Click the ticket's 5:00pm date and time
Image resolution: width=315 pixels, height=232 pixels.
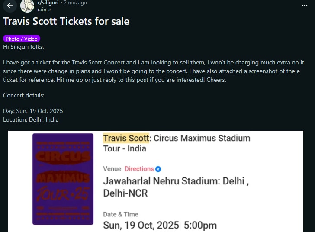[x=160, y=226]
